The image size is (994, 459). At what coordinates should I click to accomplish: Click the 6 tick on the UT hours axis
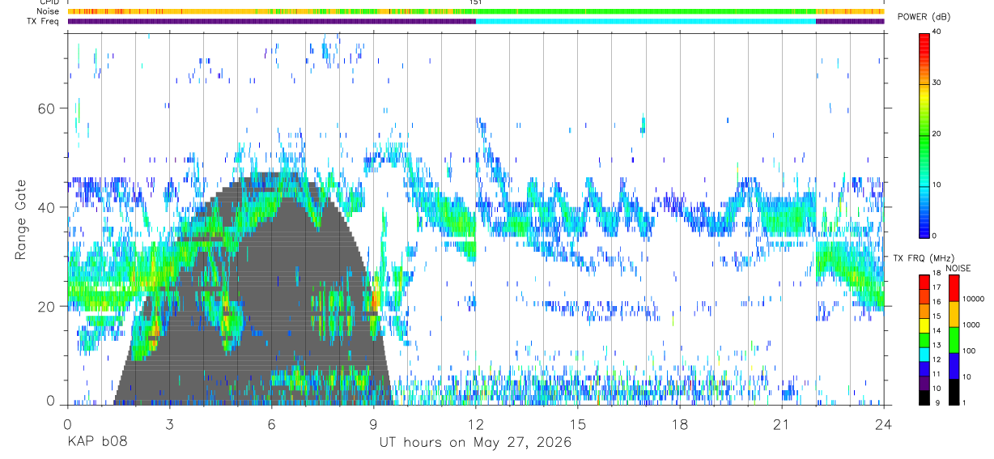coord(272,425)
